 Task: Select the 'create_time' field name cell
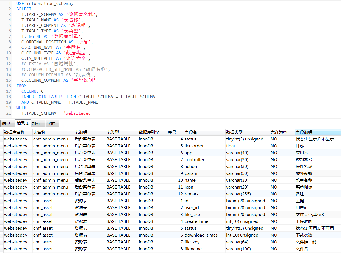(x=204, y=221)
